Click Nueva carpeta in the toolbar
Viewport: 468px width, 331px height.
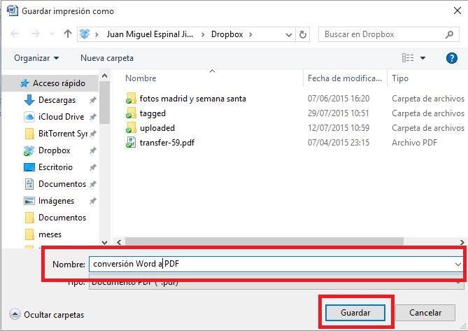click(x=107, y=58)
